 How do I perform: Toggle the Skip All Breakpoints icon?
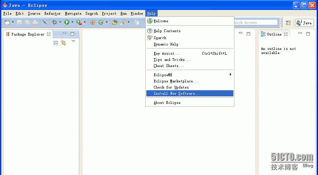[45, 22]
